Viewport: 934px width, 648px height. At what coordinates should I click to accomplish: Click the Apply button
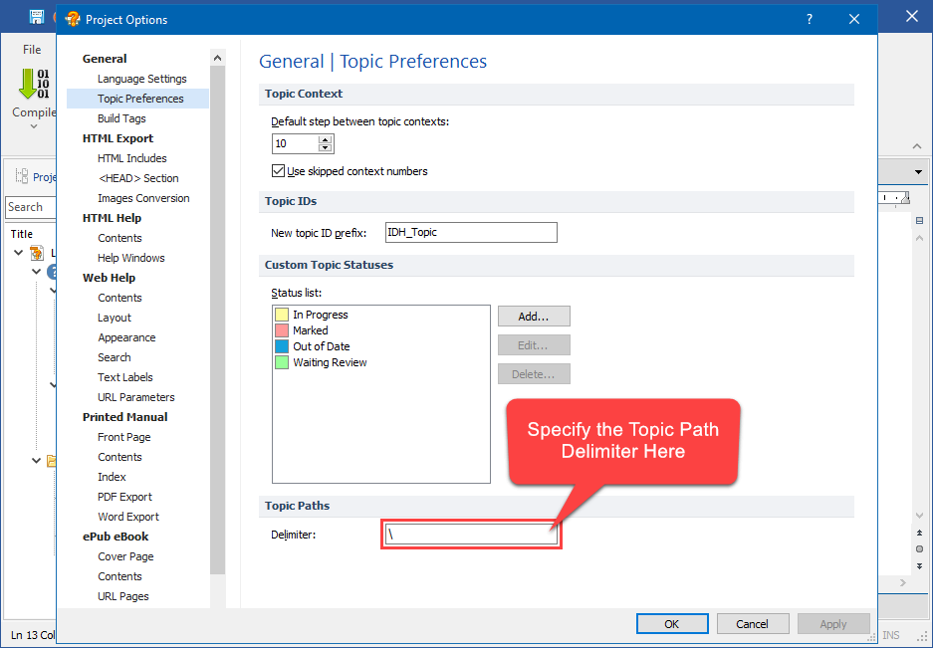pyautogui.click(x=833, y=623)
